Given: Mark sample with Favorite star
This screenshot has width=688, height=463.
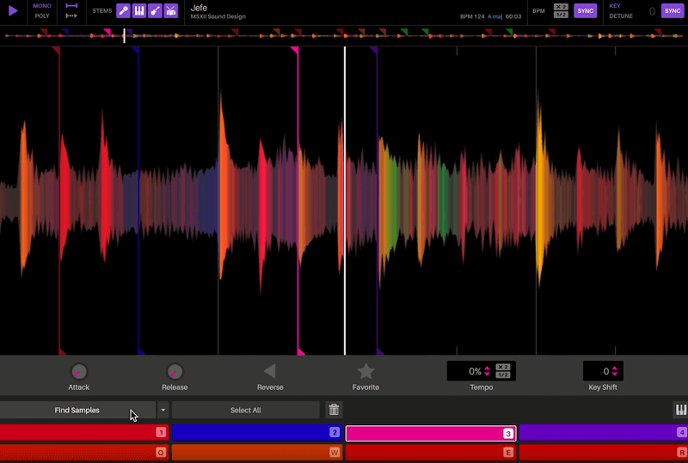Looking at the screenshot, I should point(365,371).
